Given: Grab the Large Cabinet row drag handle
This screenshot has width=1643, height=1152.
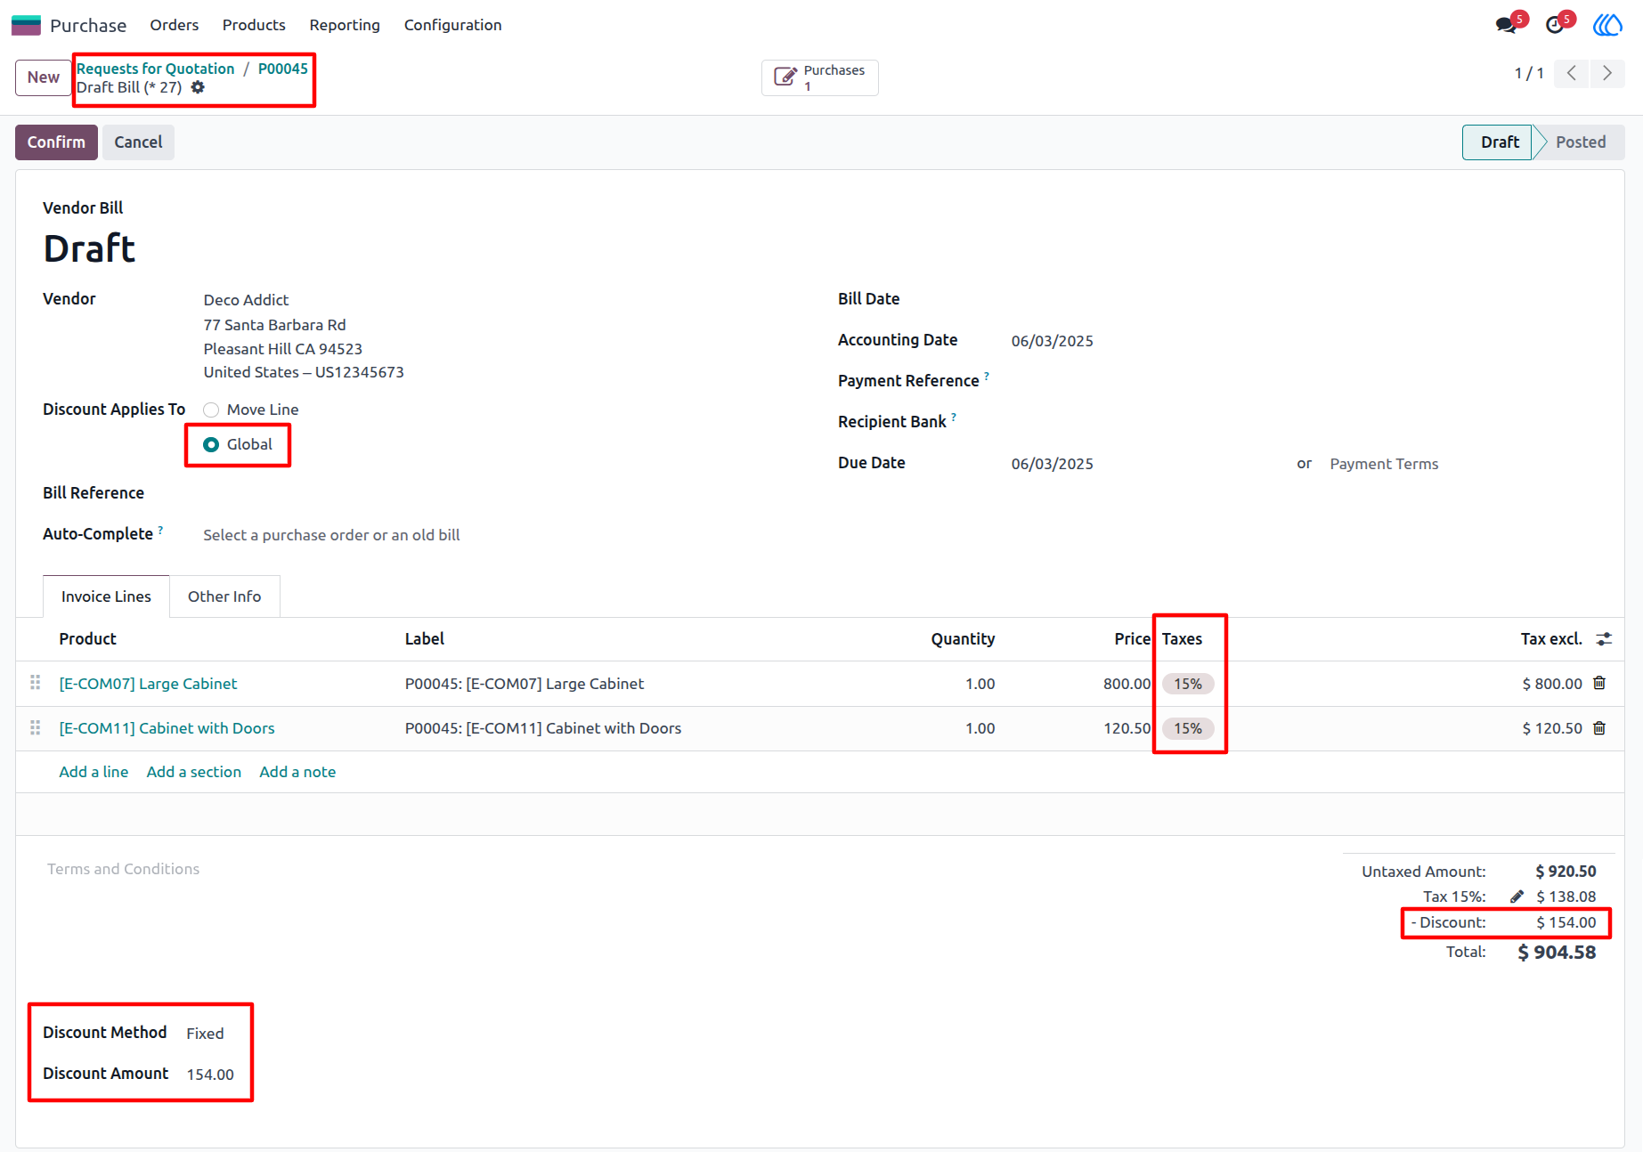Looking at the screenshot, I should 36,683.
